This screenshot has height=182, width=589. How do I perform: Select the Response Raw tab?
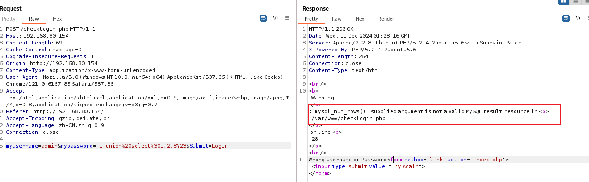coord(337,19)
